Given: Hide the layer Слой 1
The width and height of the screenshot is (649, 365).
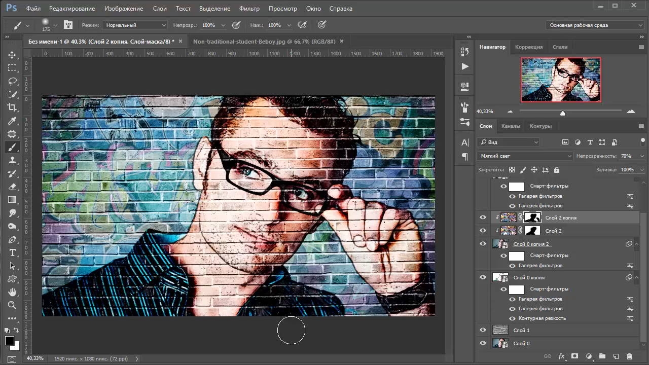Looking at the screenshot, I should click(483, 330).
